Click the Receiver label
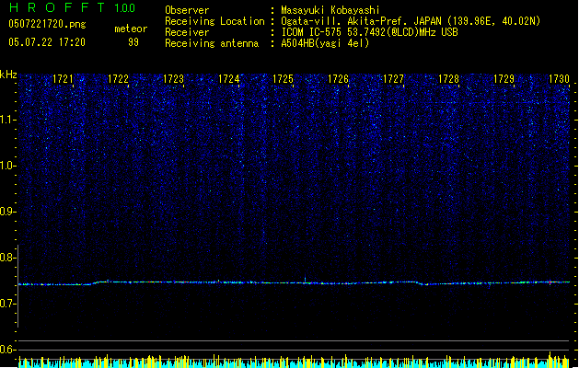 click(x=187, y=32)
